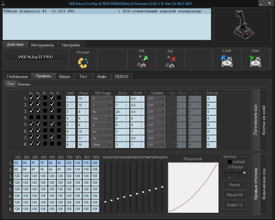Click curve row 3 cell at 100%
The image size is (275, 220).
[x=95, y=176]
